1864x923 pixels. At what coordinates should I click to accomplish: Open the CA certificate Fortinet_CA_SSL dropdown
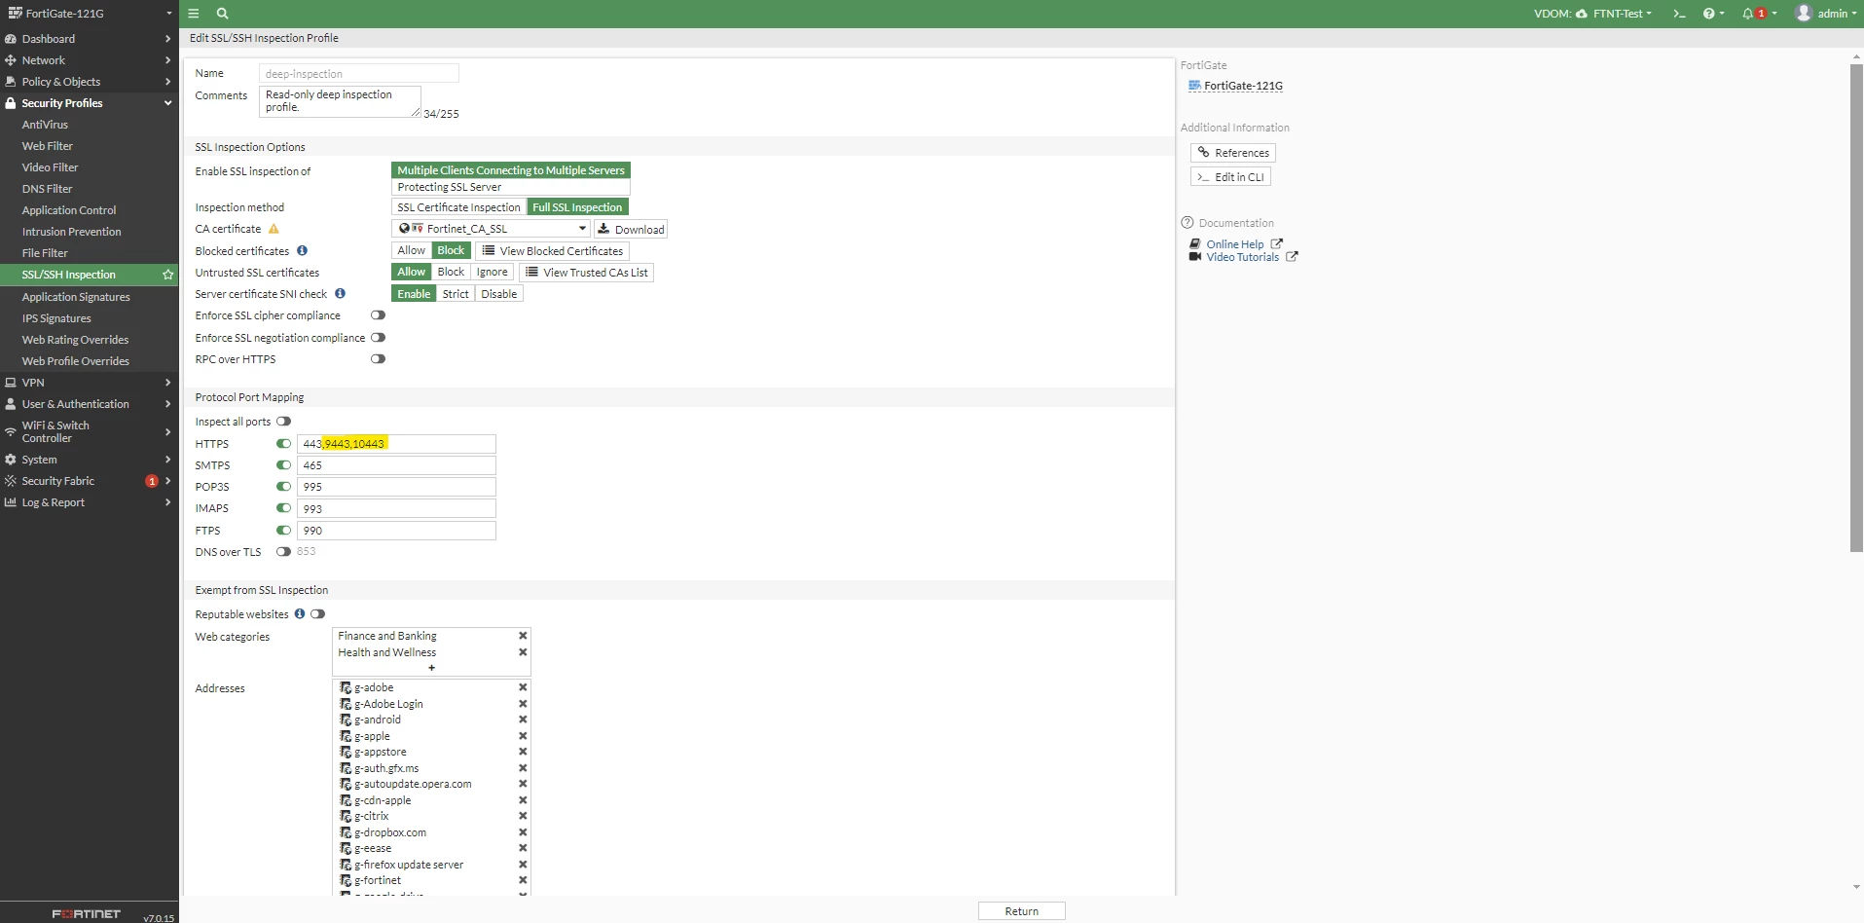pyautogui.click(x=491, y=229)
